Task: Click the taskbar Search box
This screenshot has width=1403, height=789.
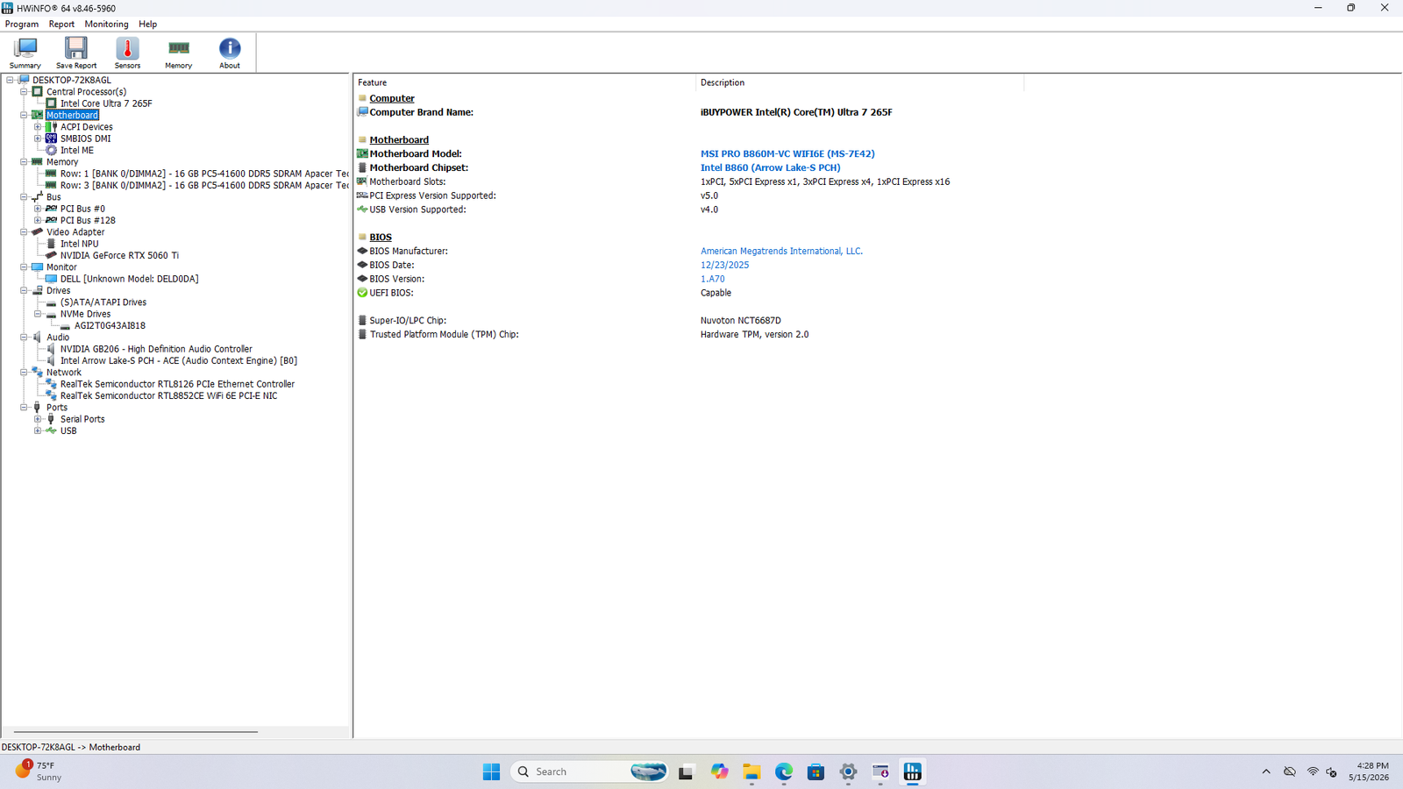Action: click(590, 771)
